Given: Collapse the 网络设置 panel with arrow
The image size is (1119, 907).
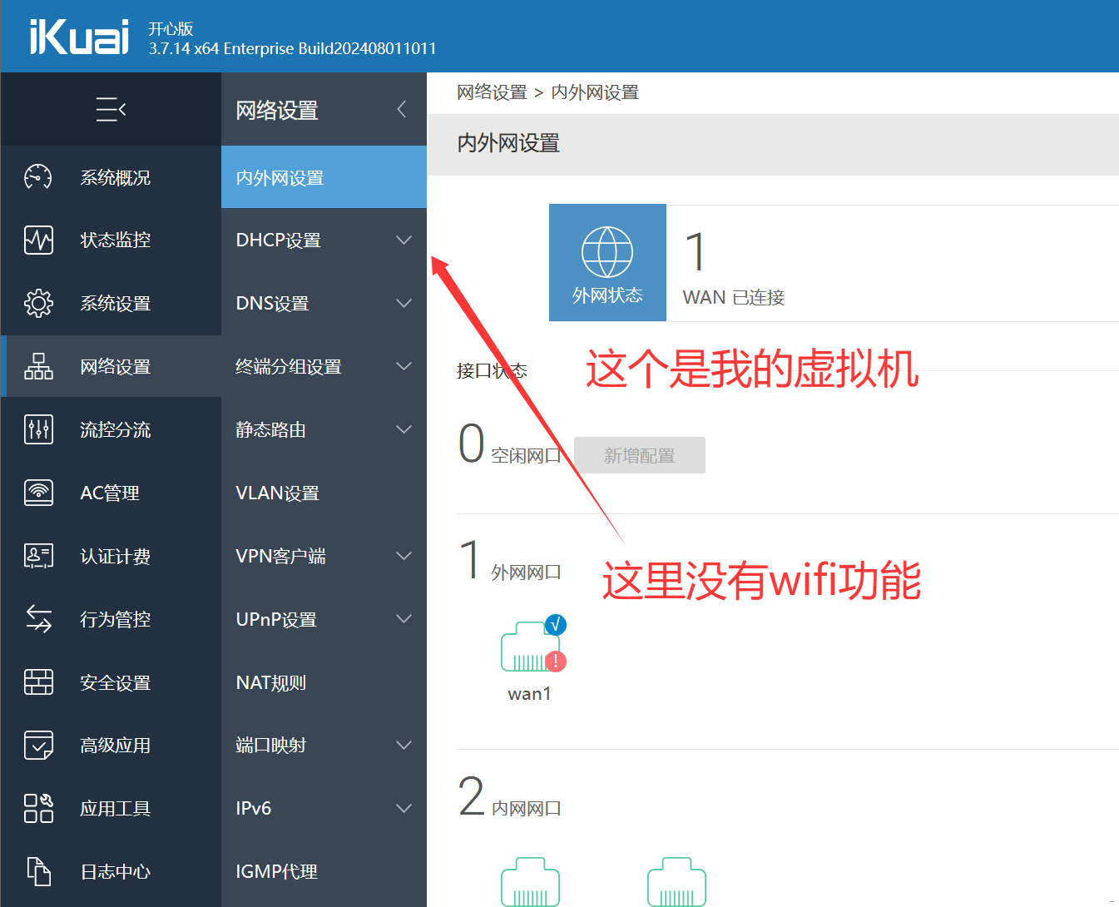Looking at the screenshot, I should point(402,110).
